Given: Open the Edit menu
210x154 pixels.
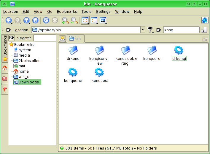Looking at the screenshot, I should [26, 12].
